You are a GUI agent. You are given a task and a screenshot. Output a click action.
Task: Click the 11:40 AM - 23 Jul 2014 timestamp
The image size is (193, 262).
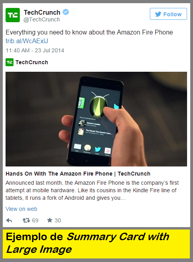click(35, 50)
